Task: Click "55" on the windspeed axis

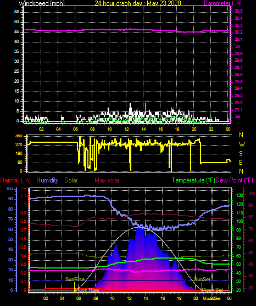Action: pyautogui.click(x=16, y=12)
